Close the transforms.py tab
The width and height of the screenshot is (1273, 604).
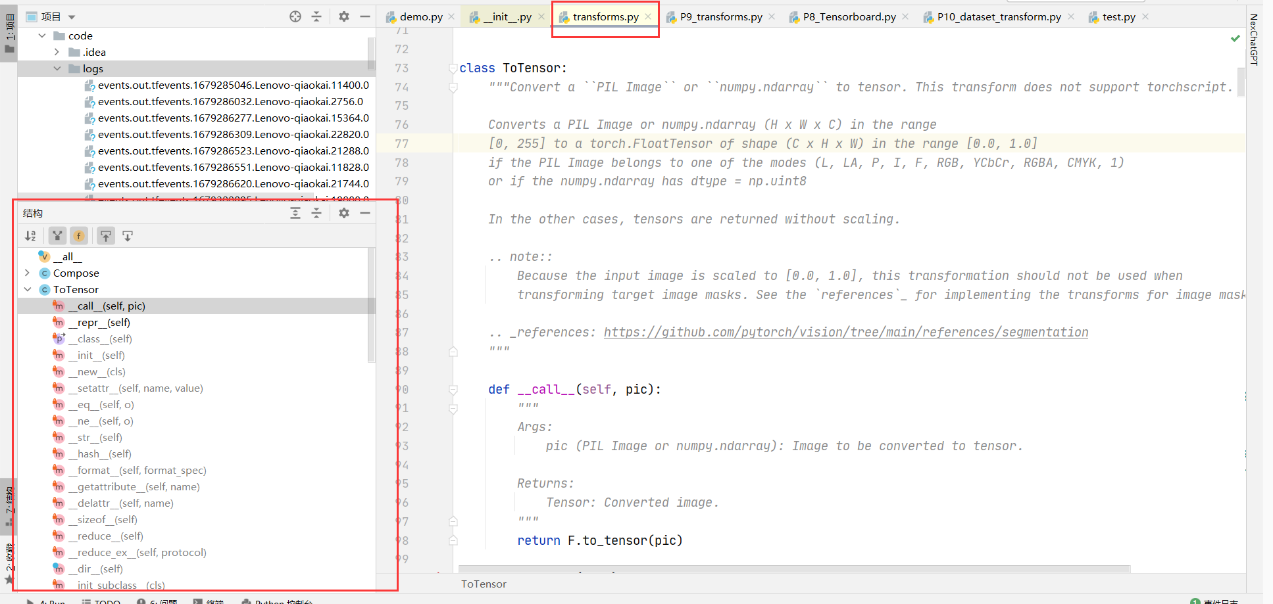click(648, 17)
